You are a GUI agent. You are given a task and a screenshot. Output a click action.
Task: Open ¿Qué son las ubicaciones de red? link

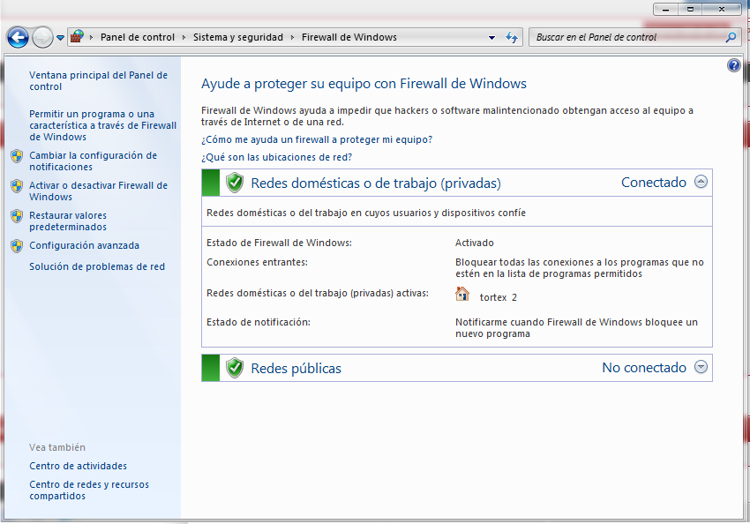276,157
